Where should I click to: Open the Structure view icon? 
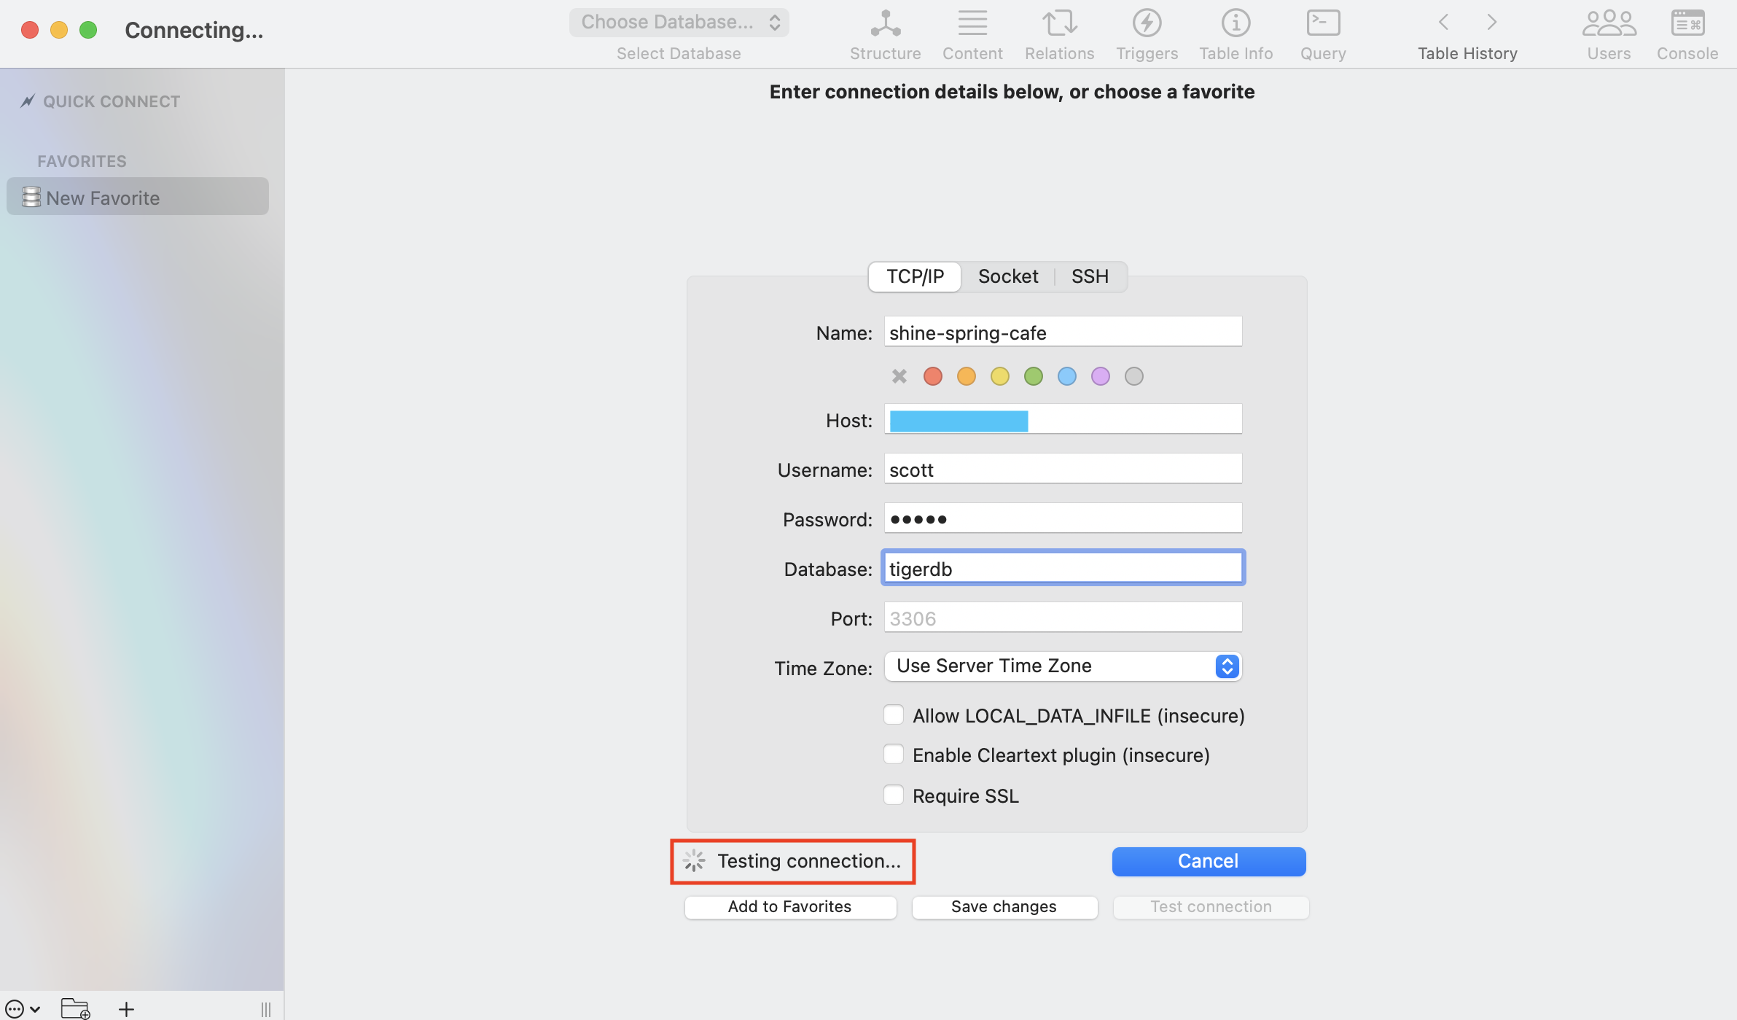(x=885, y=24)
